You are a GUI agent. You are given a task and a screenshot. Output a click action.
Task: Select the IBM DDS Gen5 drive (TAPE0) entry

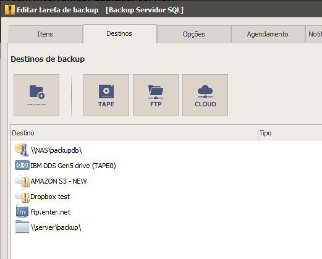73,166
